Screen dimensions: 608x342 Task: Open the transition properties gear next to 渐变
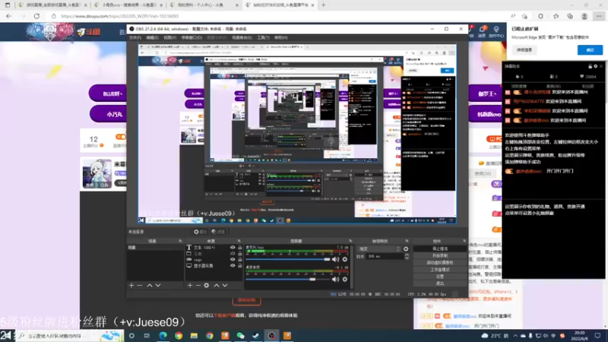tap(406, 249)
